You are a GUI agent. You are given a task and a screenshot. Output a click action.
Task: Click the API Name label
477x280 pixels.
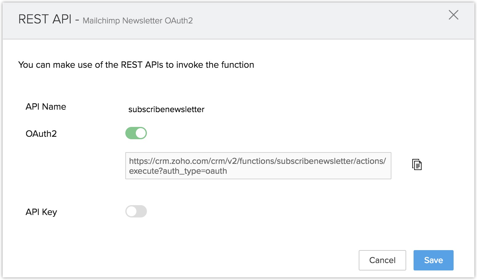46,107
